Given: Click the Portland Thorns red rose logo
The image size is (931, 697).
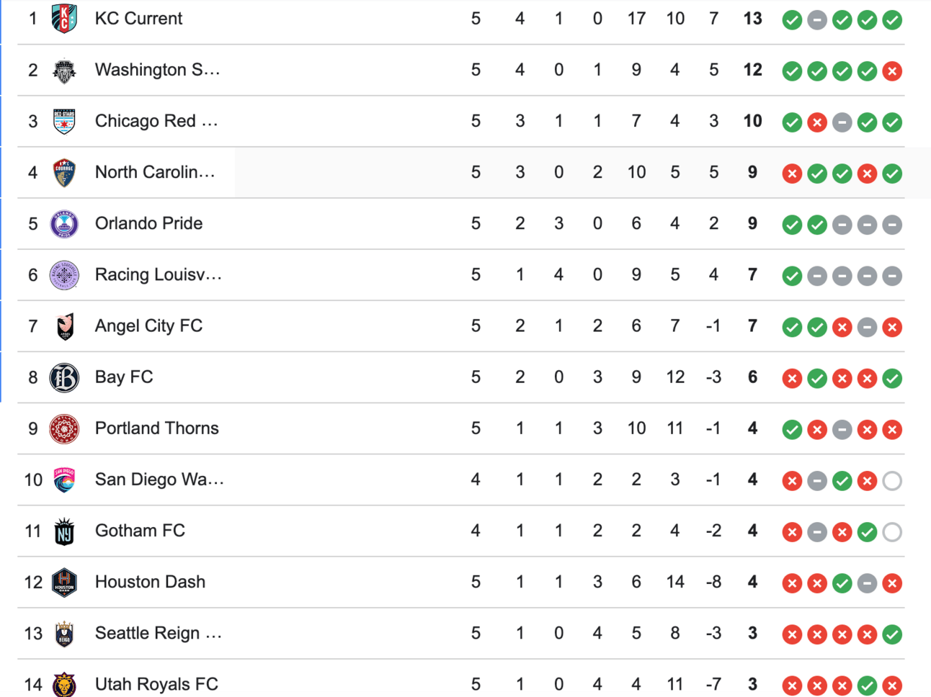Looking at the screenshot, I should (x=64, y=428).
